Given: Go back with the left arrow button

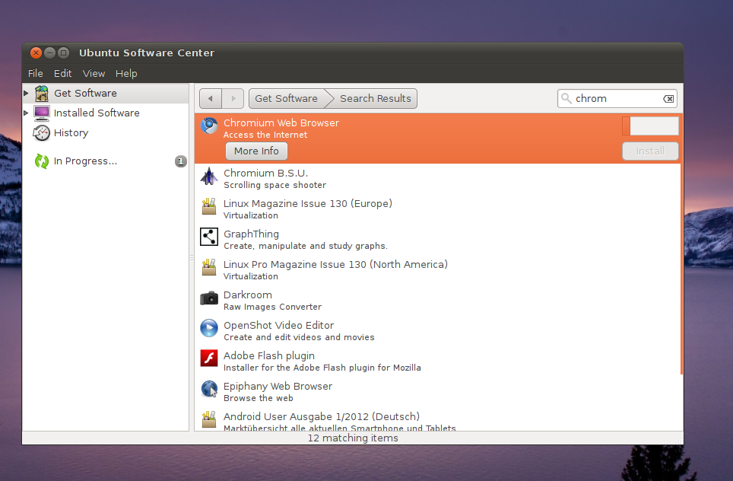Looking at the screenshot, I should point(211,99).
